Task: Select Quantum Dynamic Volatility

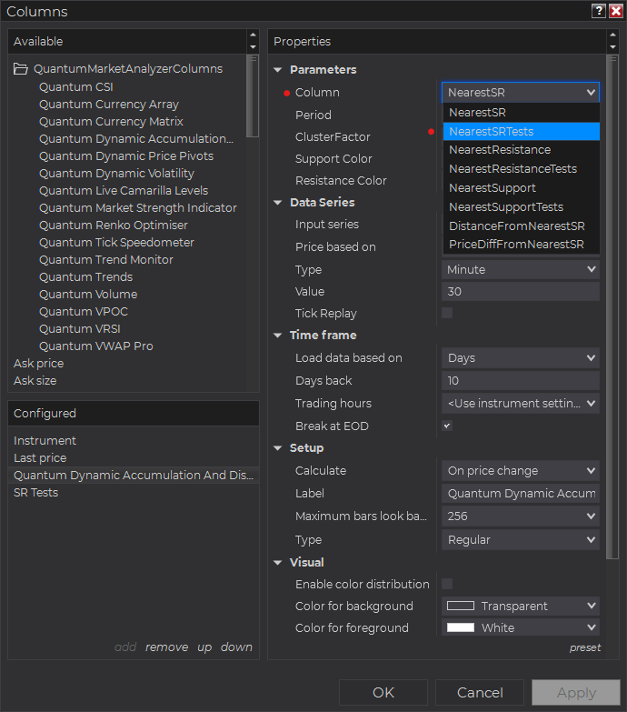Action: (116, 174)
